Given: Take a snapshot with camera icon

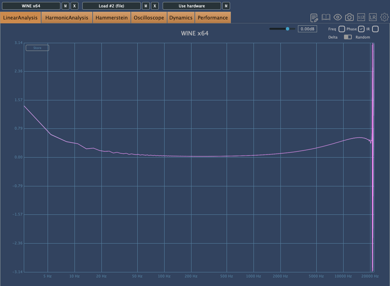Looking at the screenshot, I should (x=349, y=18).
